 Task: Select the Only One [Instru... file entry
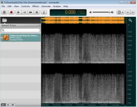pyautogui.click(x=20, y=37)
